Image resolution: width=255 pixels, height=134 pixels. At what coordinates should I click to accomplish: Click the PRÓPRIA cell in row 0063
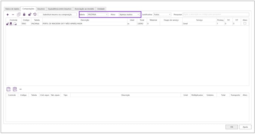click(37, 24)
